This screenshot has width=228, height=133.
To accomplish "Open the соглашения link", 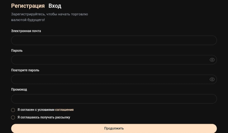I will coord(64,110).
